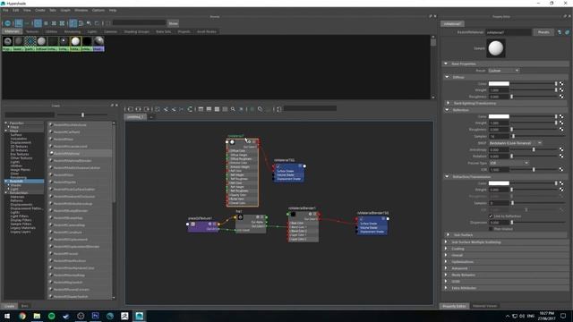
Task: Add a new graph tab with plus button
Action: pos(151,117)
